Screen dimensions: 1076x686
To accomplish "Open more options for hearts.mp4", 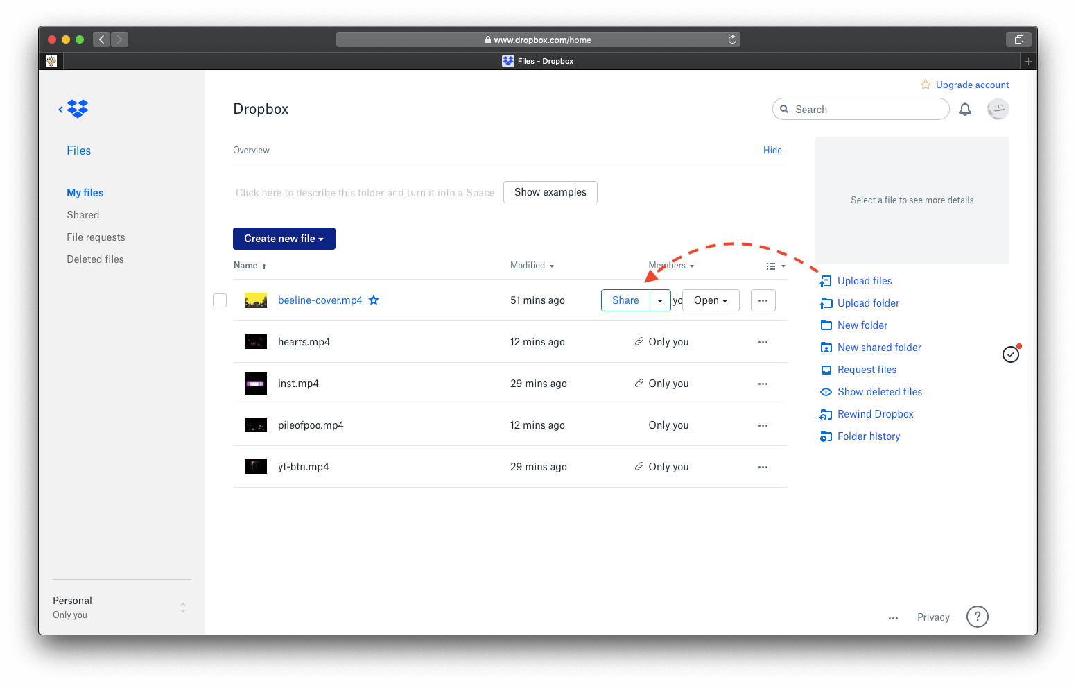I will pos(763,342).
